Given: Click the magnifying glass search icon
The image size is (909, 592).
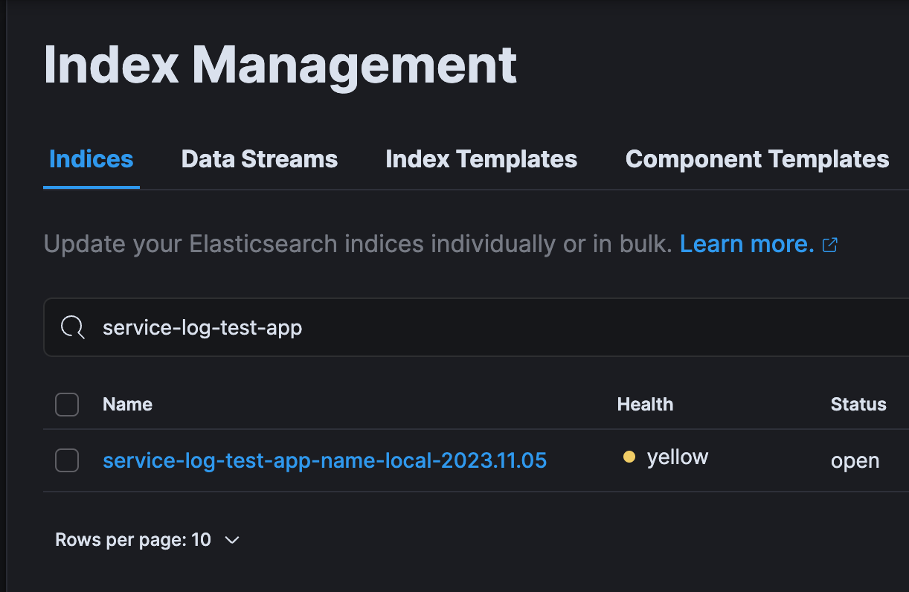Looking at the screenshot, I should [x=72, y=327].
